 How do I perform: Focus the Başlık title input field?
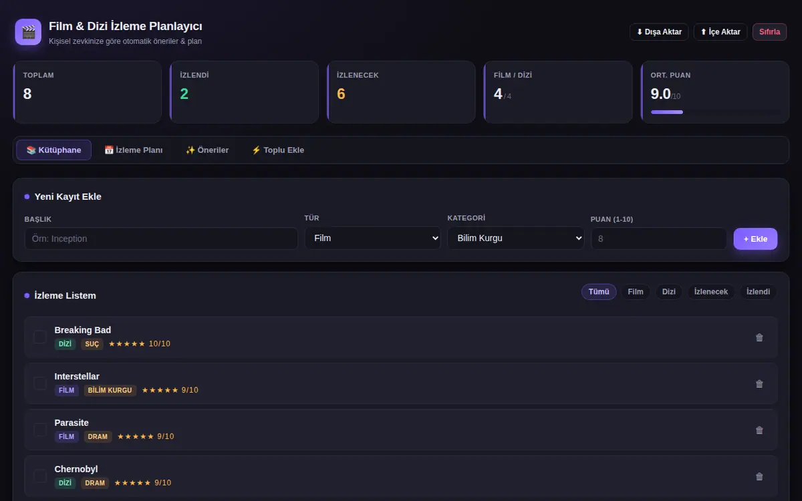click(161, 238)
